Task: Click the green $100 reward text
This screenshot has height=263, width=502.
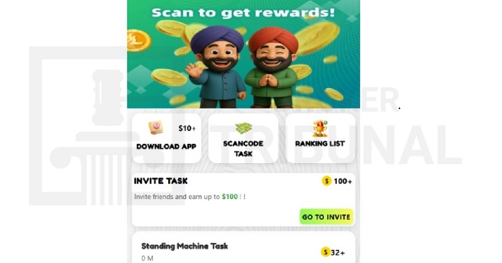Action: (x=230, y=196)
